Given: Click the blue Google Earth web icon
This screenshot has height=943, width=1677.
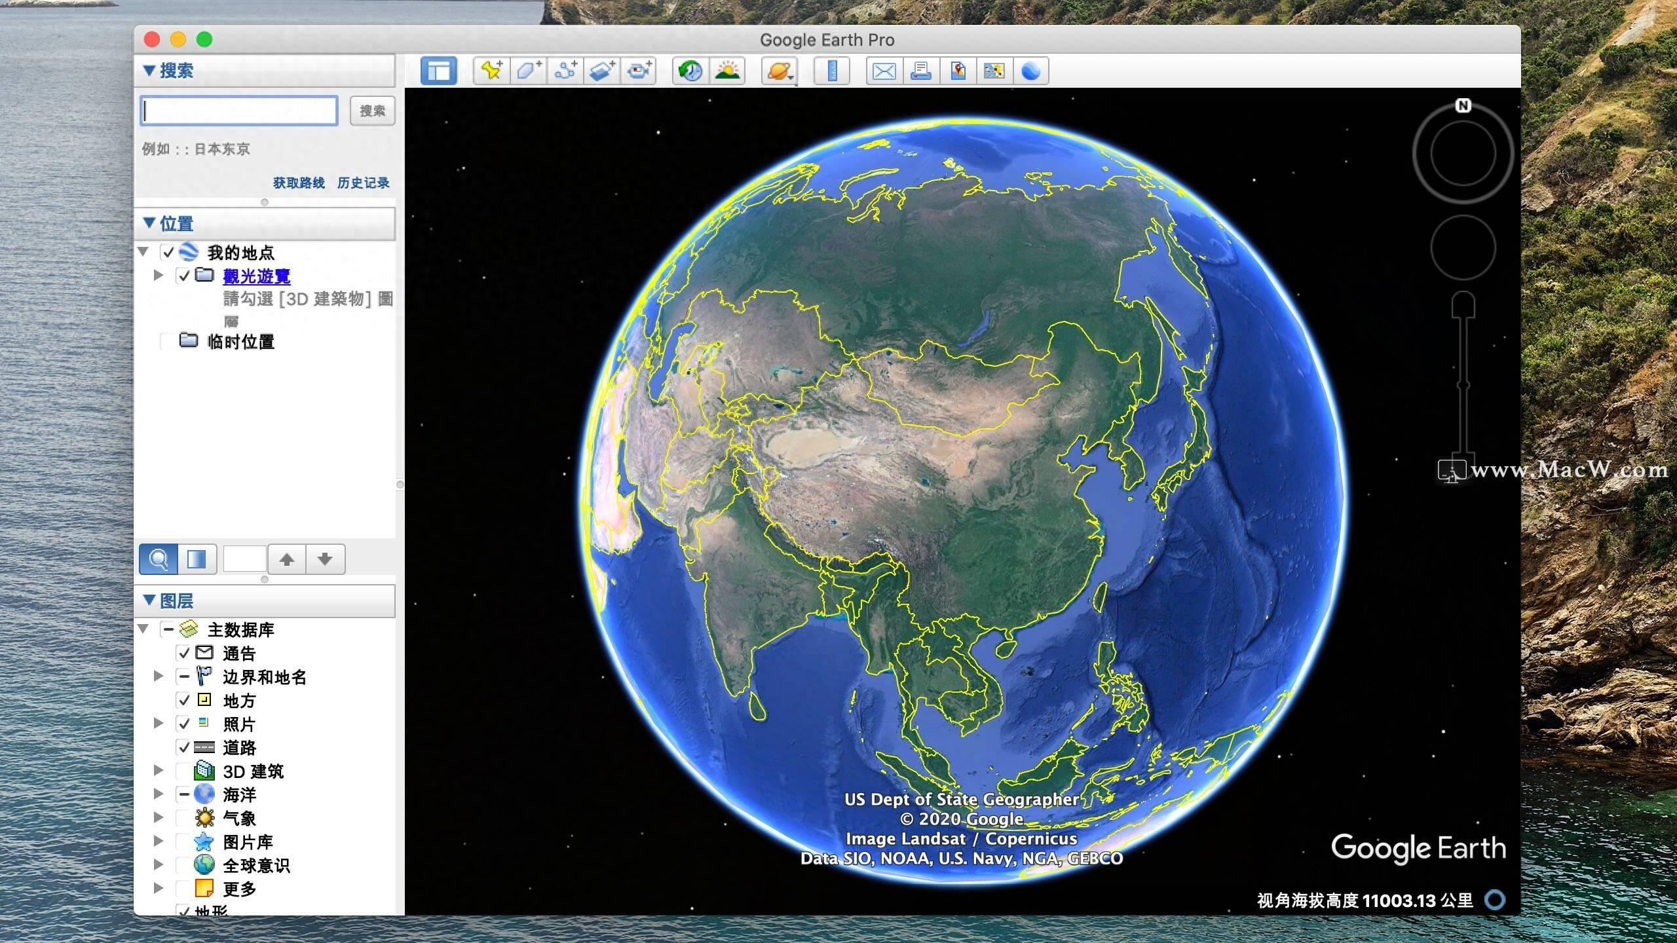Looking at the screenshot, I should click(1031, 71).
